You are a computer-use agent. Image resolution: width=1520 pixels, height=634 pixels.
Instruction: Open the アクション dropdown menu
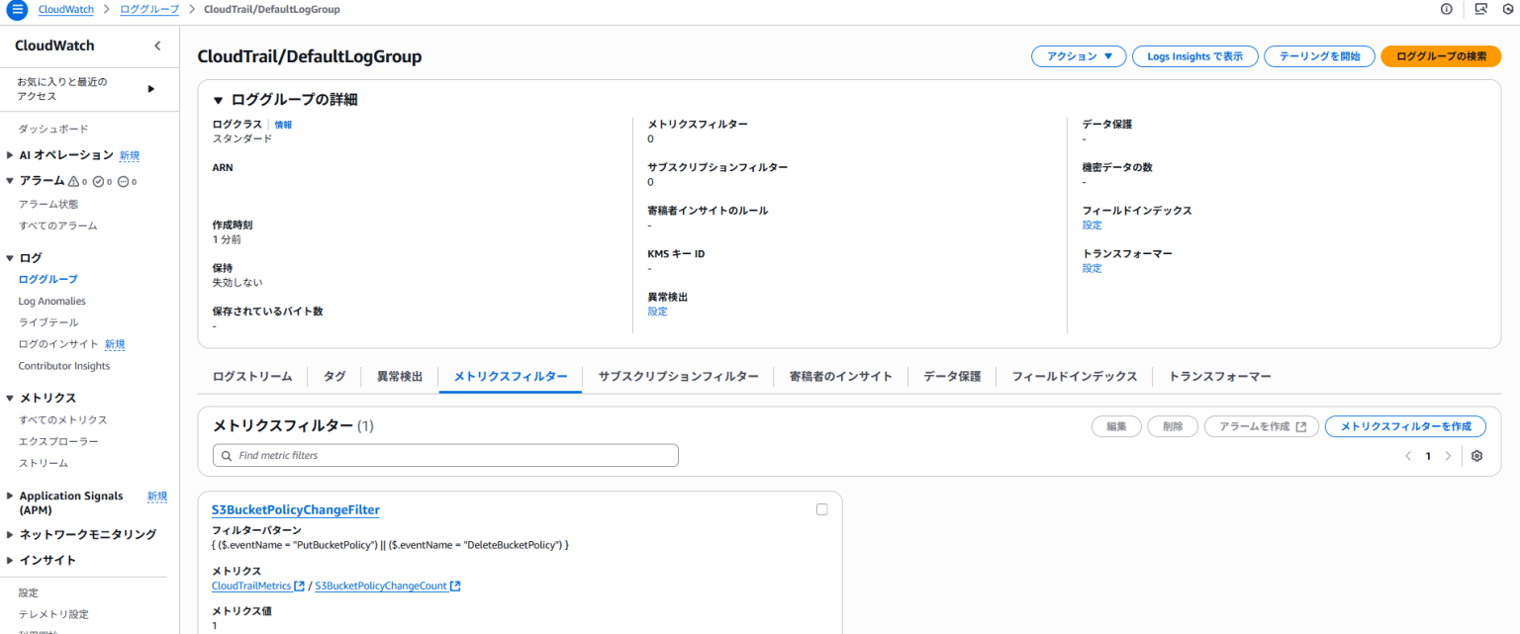coord(1078,56)
